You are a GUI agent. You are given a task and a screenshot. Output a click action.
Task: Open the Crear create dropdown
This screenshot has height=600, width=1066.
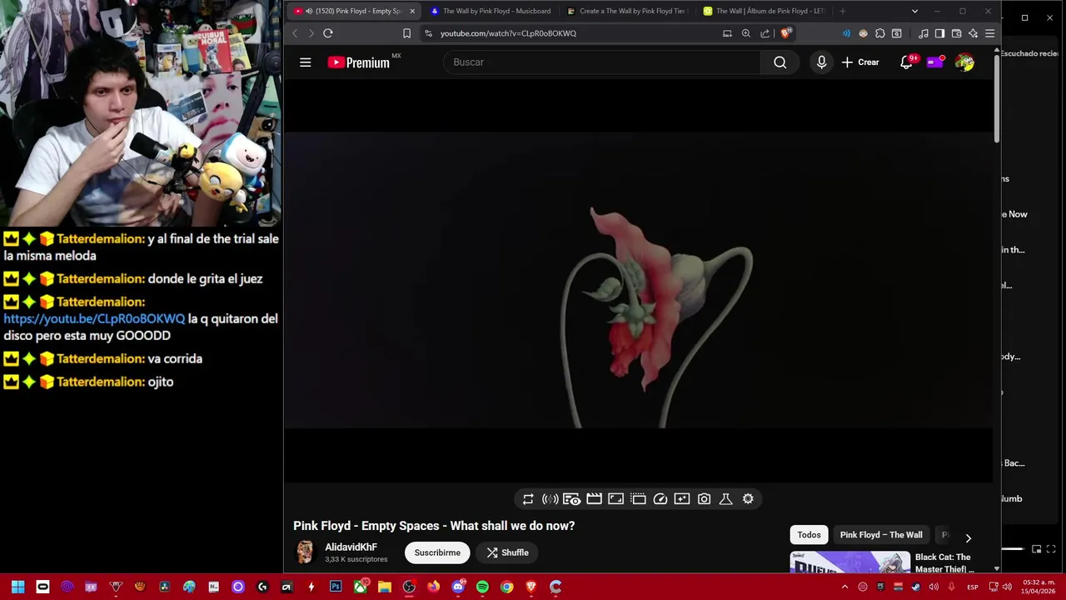(x=860, y=62)
